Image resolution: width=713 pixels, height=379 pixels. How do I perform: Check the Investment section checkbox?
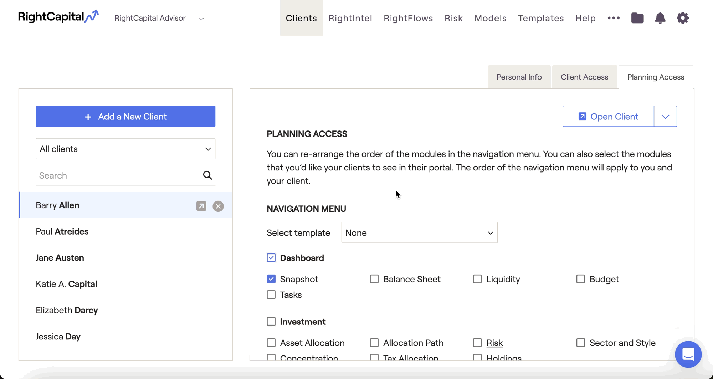pyautogui.click(x=271, y=321)
